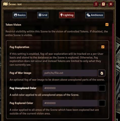
Task: Click the Fog Explored Color hex field
Action: pos(70,103)
